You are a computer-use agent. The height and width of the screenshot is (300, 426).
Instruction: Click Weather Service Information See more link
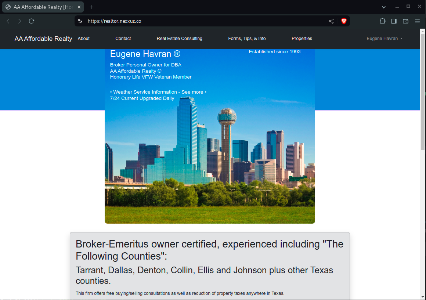158,92
